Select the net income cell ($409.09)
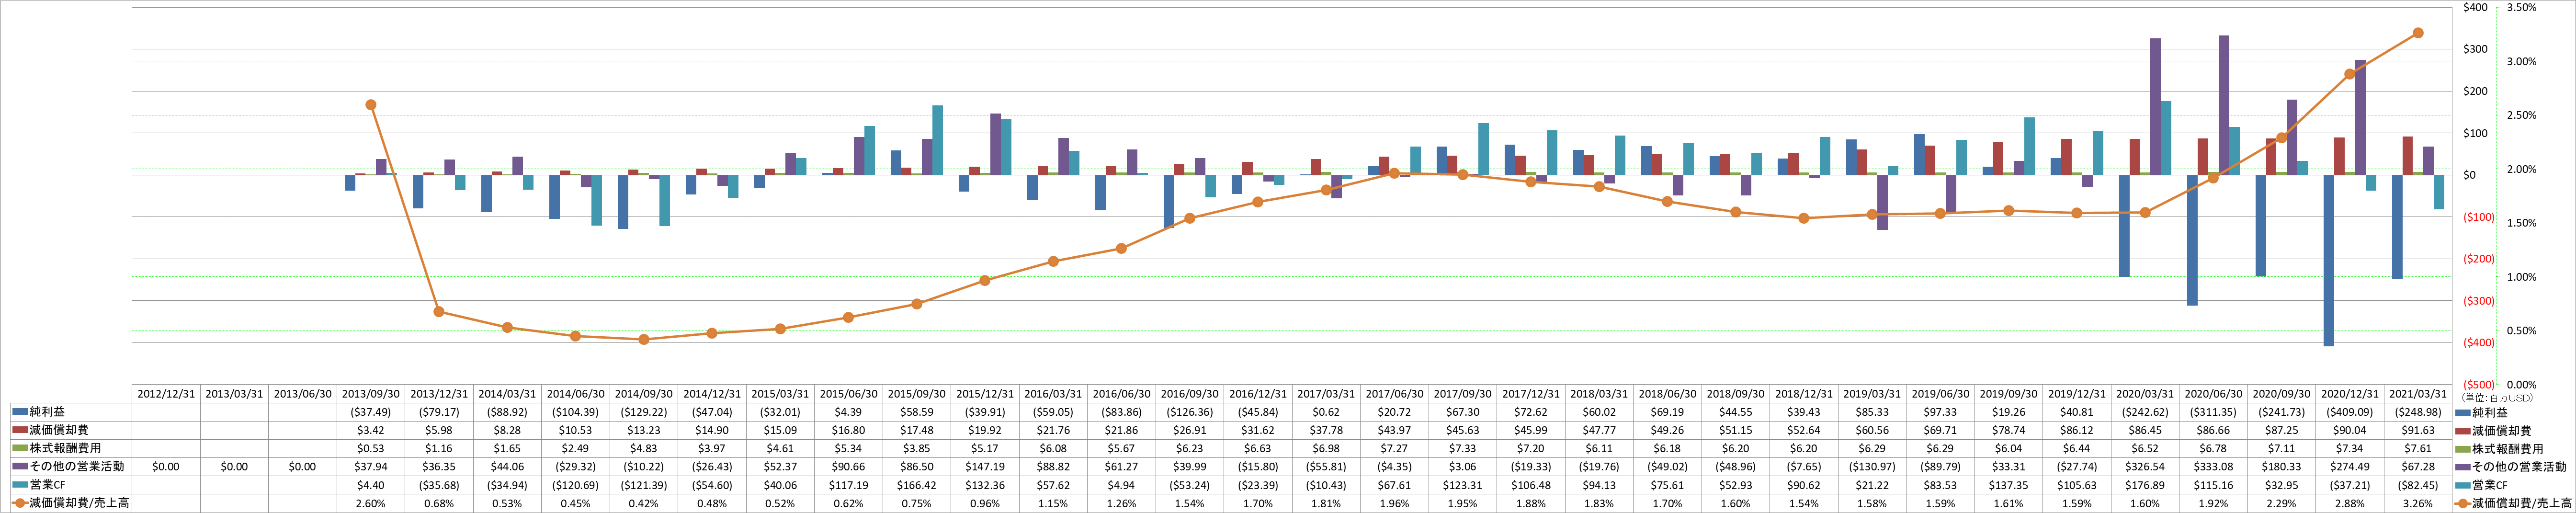 (x=2349, y=412)
